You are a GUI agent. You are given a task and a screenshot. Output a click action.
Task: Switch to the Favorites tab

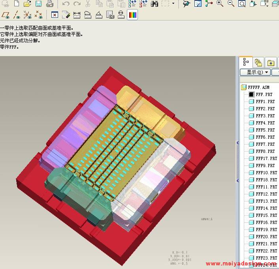(271, 62)
